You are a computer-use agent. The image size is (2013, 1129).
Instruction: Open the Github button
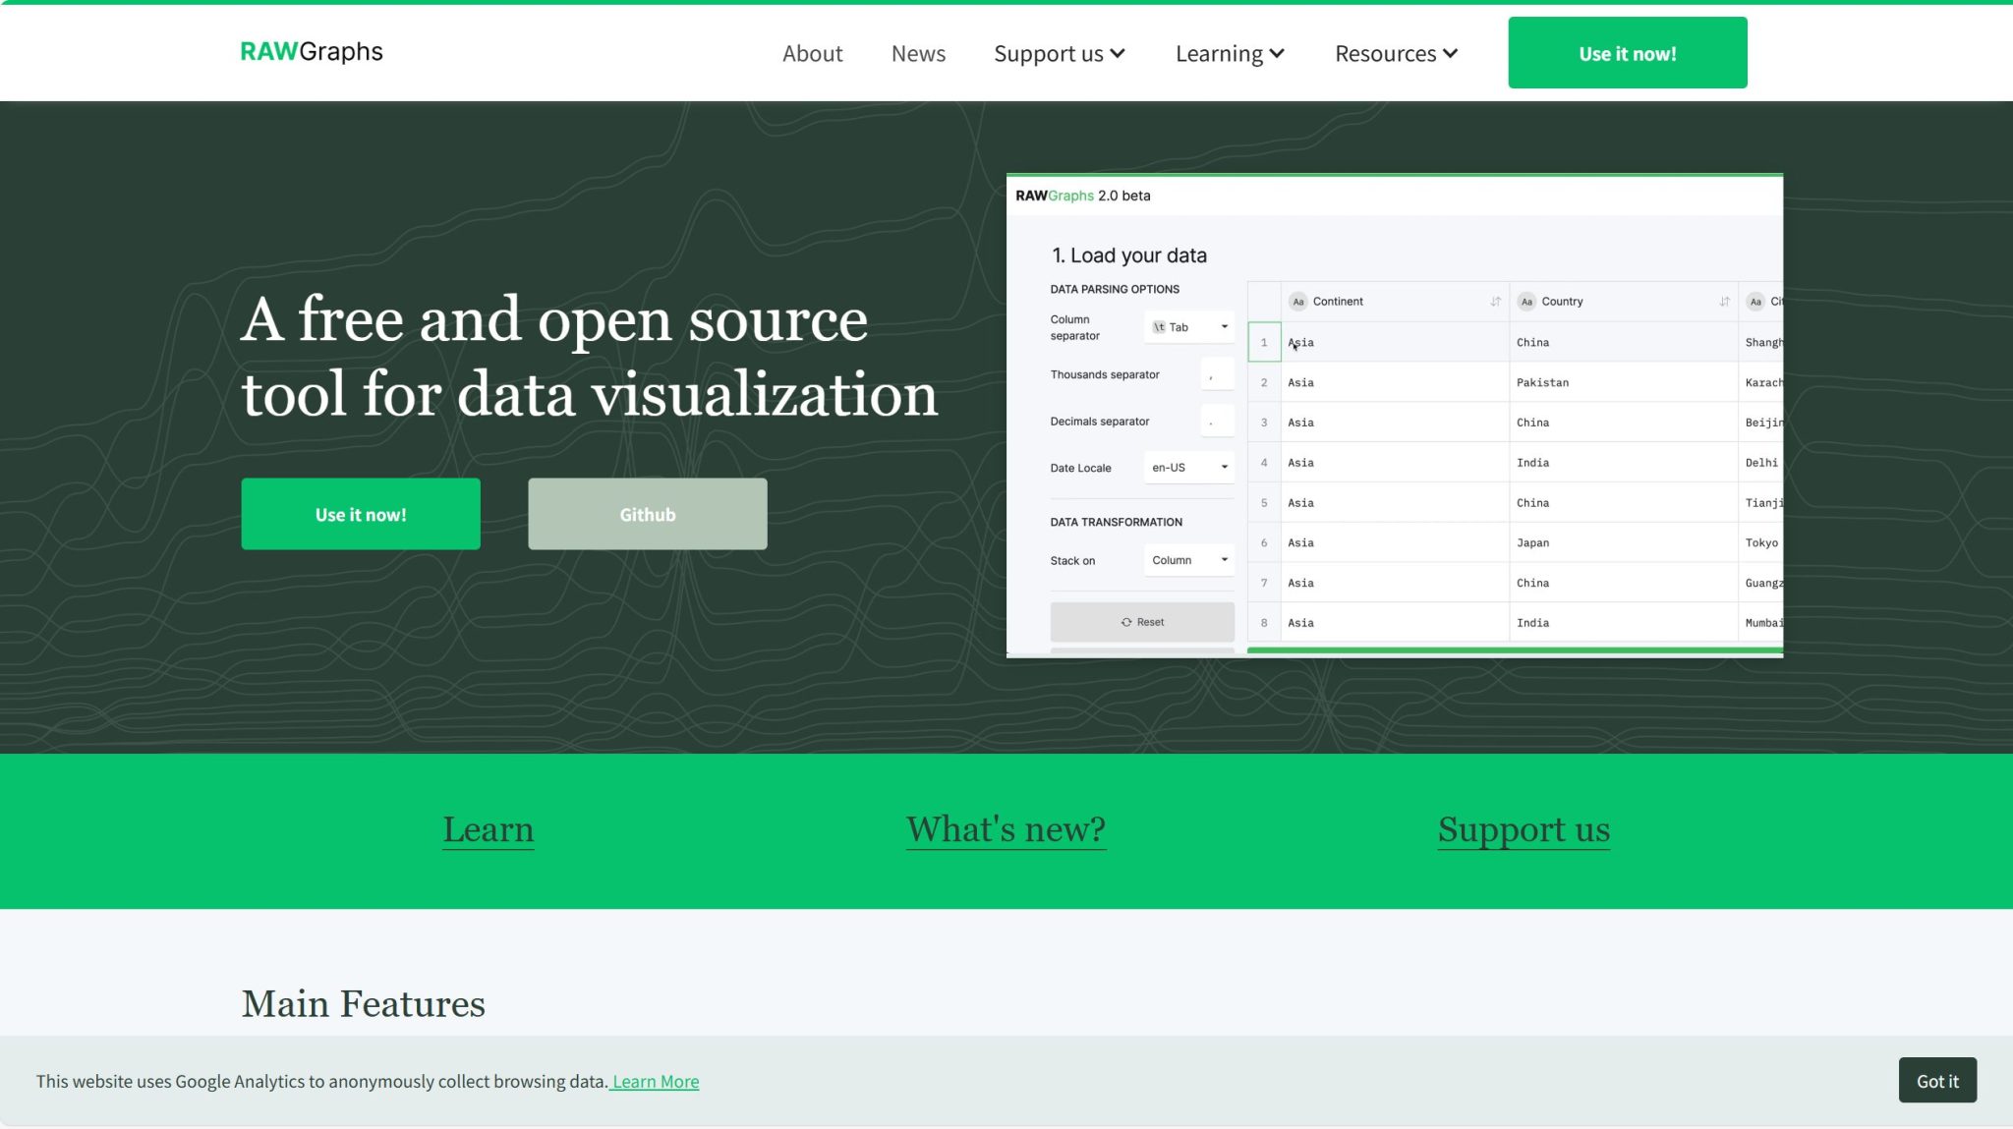[647, 514]
